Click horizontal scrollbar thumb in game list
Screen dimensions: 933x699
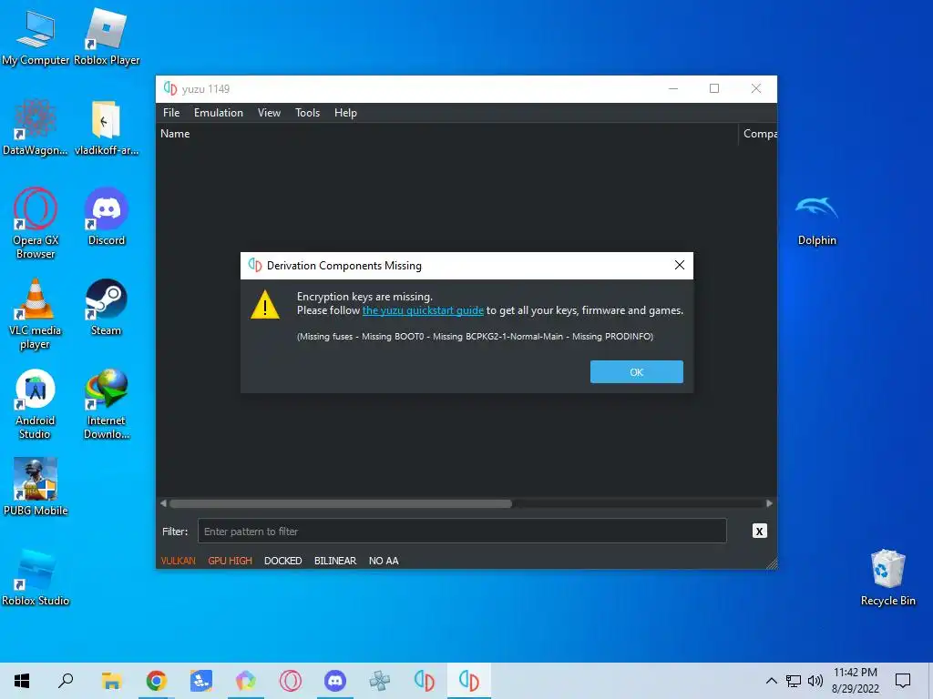(x=341, y=503)
